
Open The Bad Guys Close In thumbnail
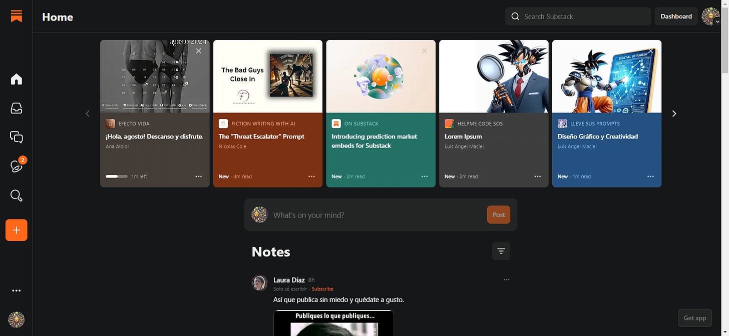[x=268, y=76]
